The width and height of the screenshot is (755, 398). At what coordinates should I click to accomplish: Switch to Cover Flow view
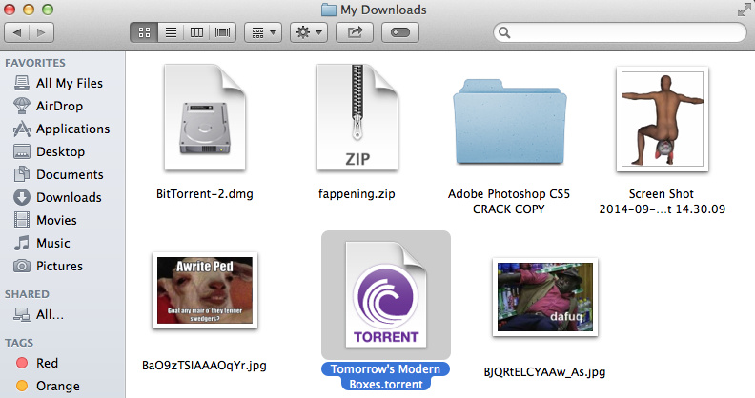222,32
